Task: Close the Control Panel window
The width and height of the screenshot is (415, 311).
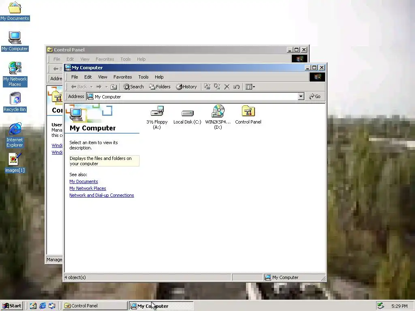Action: pyautogui.click(x=304, y=50)
